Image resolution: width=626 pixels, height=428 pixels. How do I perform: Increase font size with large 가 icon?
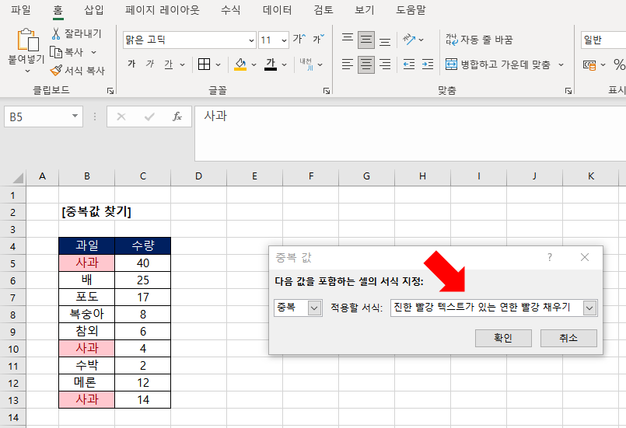[x=299, y=39]
